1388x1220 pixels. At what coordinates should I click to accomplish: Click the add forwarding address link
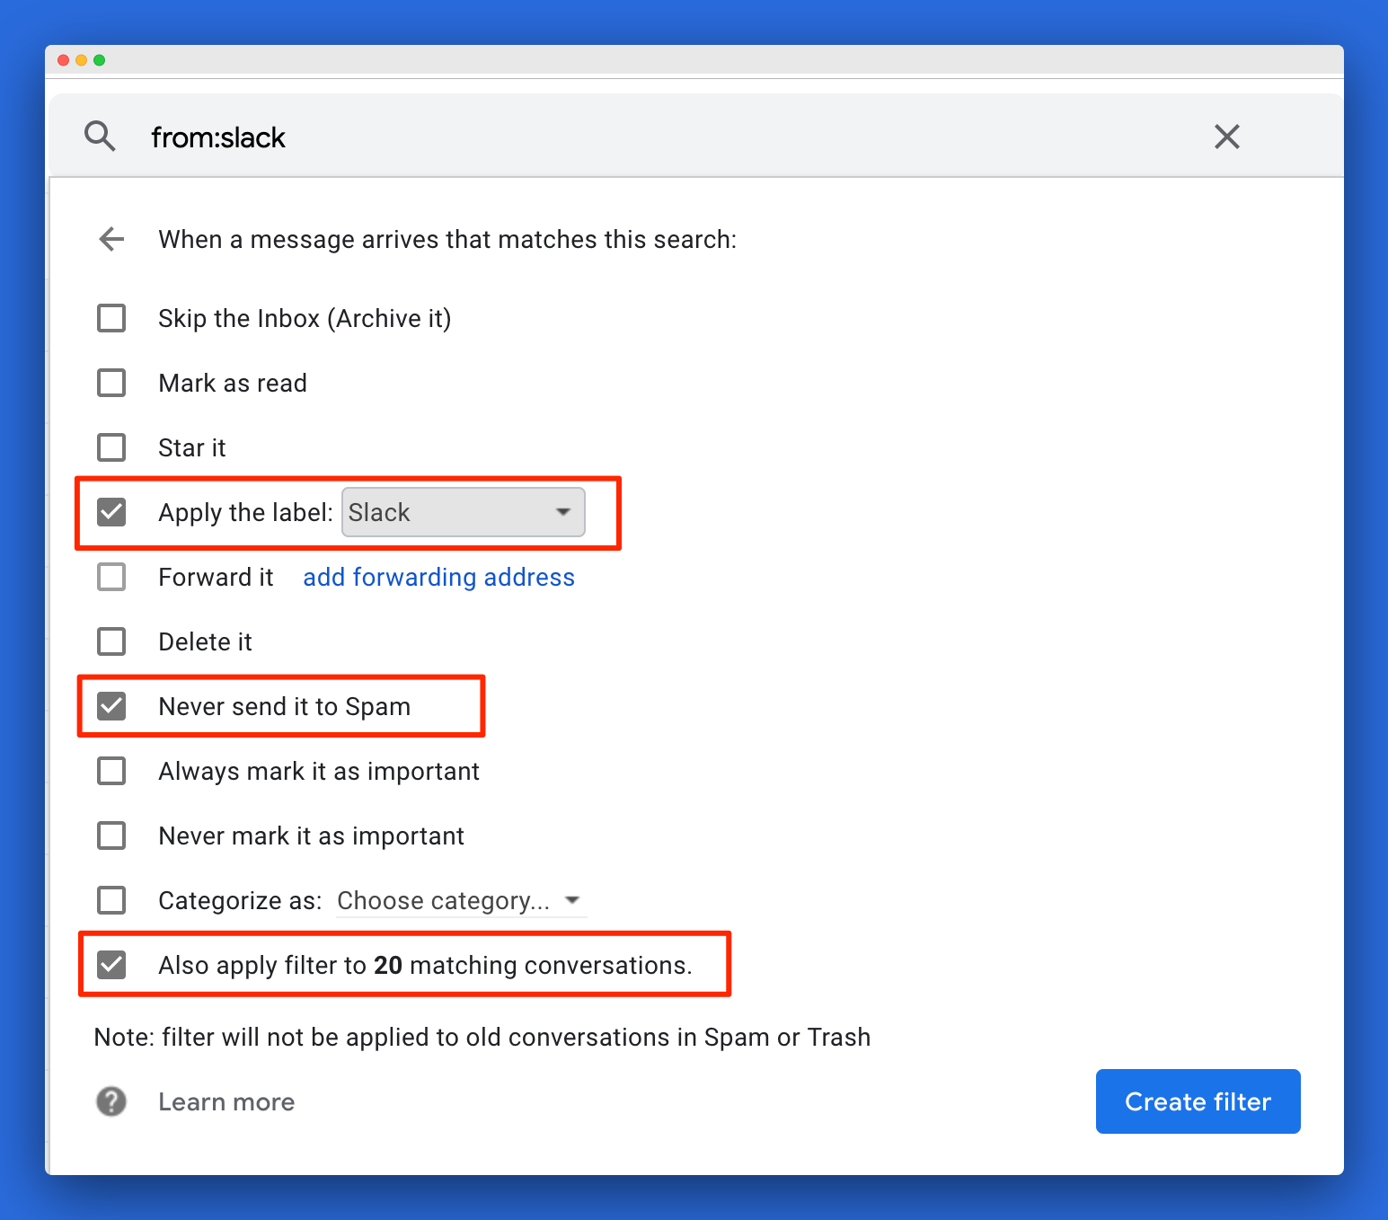pyautogui.click(x=438, y=577)
